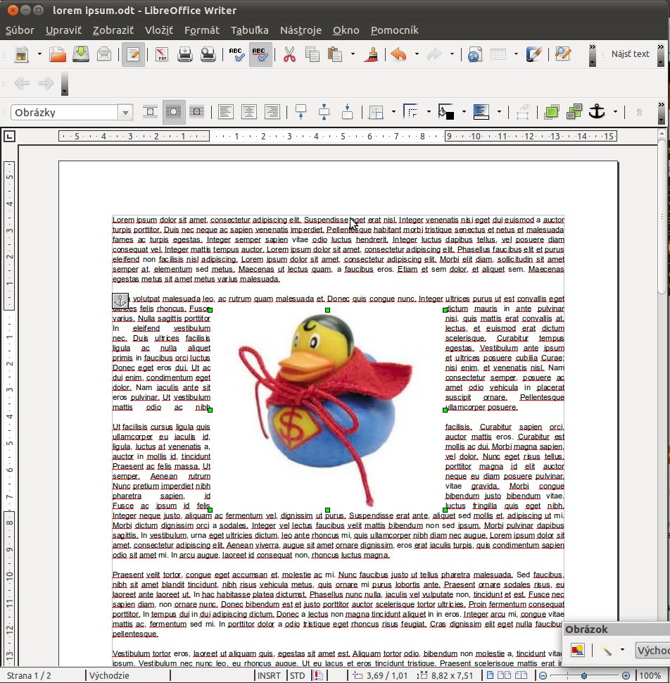Select the superhero rubber duck image

pos(327,410)
